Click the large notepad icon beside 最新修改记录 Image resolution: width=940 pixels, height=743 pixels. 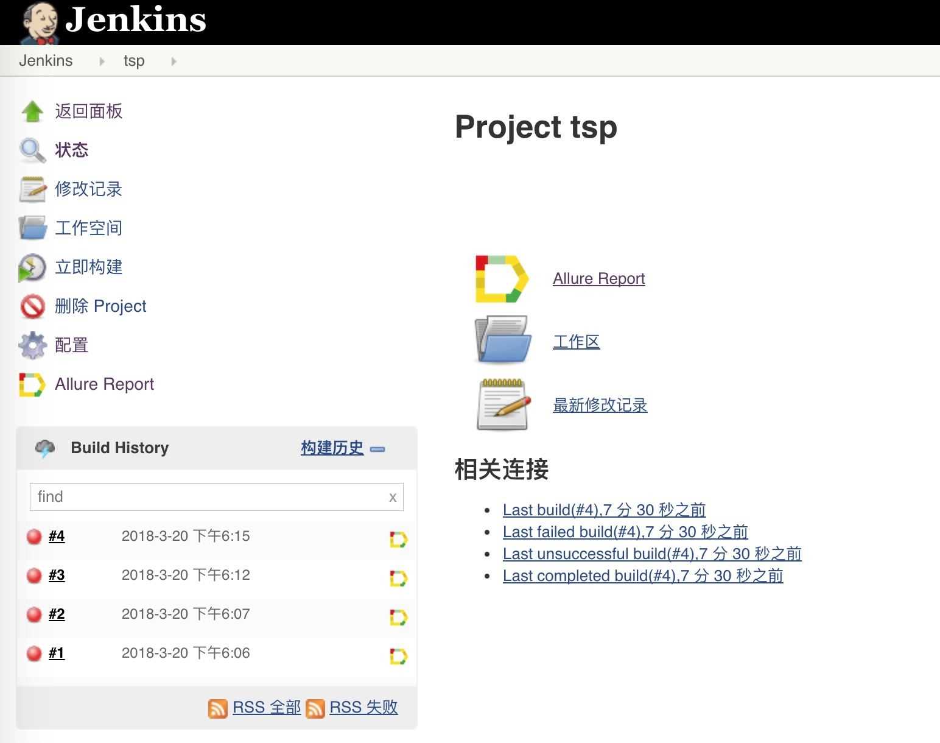tap(503, 404)
